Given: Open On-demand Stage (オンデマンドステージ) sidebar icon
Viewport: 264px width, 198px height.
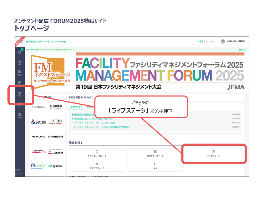Looking at the screenshot, I should coord(20,73).
